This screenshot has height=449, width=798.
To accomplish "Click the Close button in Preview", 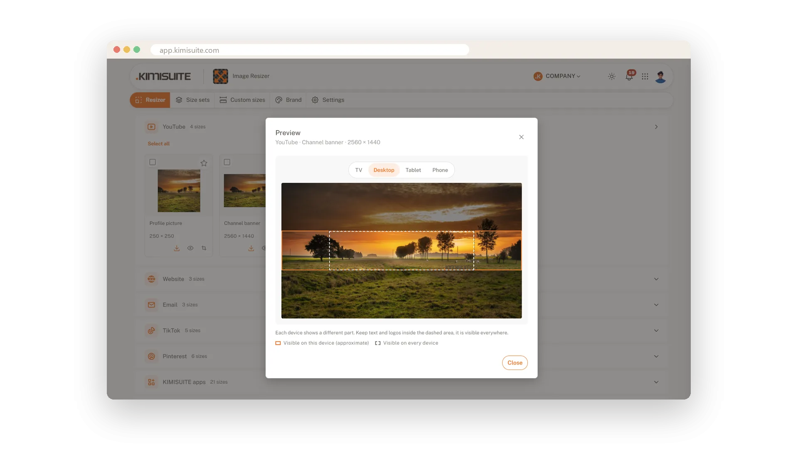I will pos(515,363).
